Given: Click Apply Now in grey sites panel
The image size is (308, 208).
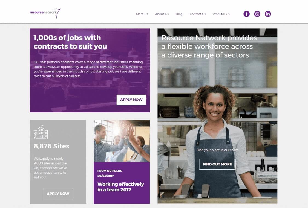Looking at the screenshot, I should [x=58, y=194].
